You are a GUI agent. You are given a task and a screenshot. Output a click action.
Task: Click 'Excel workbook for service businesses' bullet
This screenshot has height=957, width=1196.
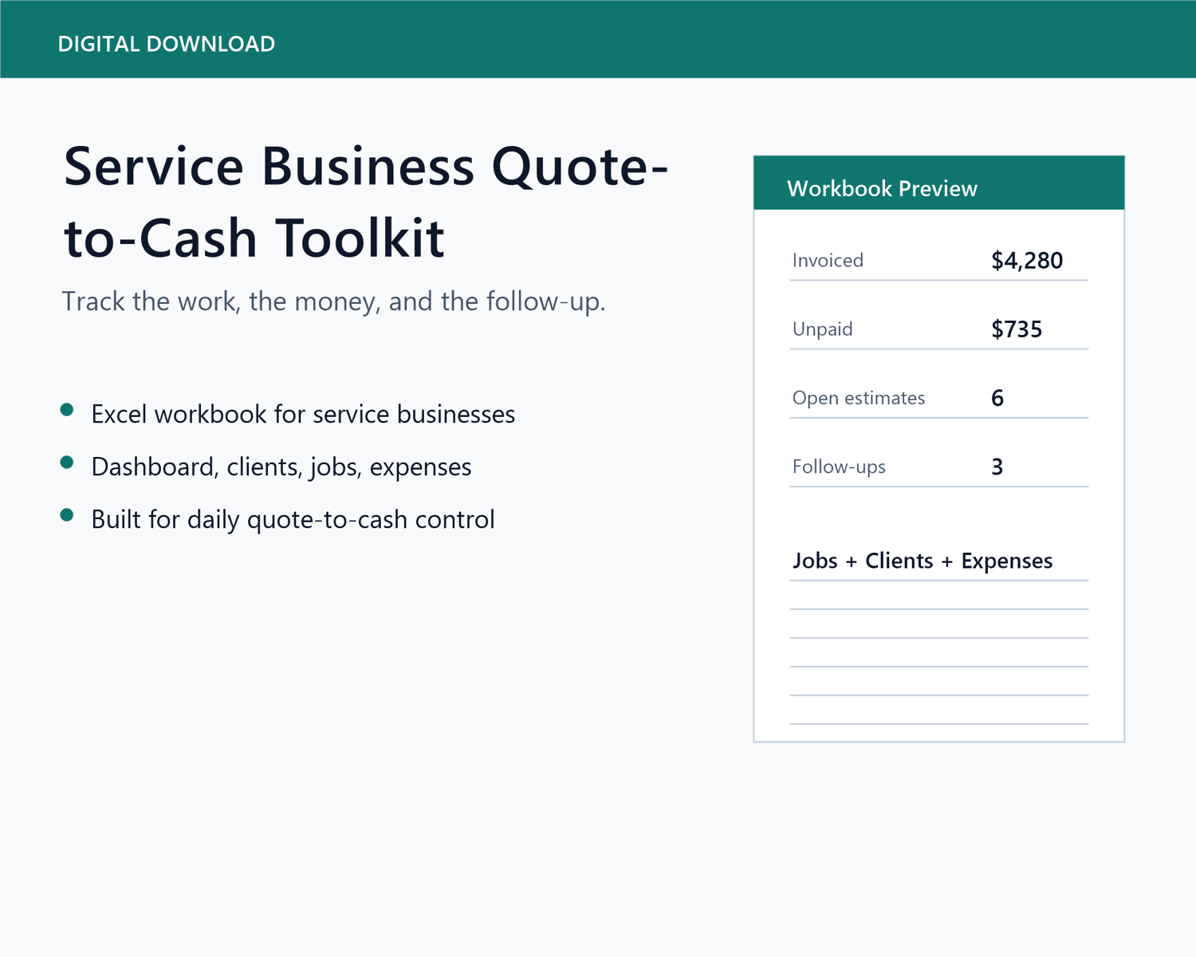coord(303,414)
